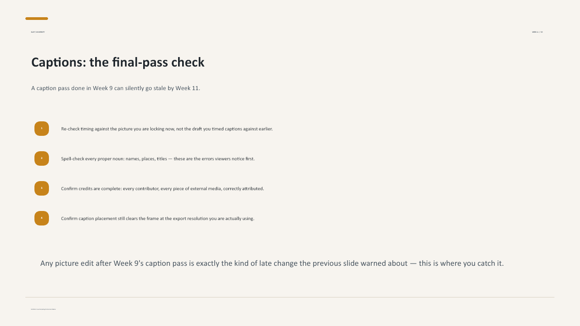Click the small header label at top left
This screenshot has width=580, height=326.
pos(38,32)
